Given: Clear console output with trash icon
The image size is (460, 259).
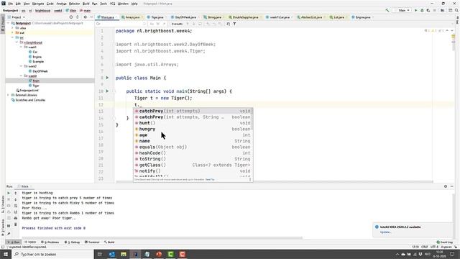Looking at the screenshot, I should (x=16, y=224).
